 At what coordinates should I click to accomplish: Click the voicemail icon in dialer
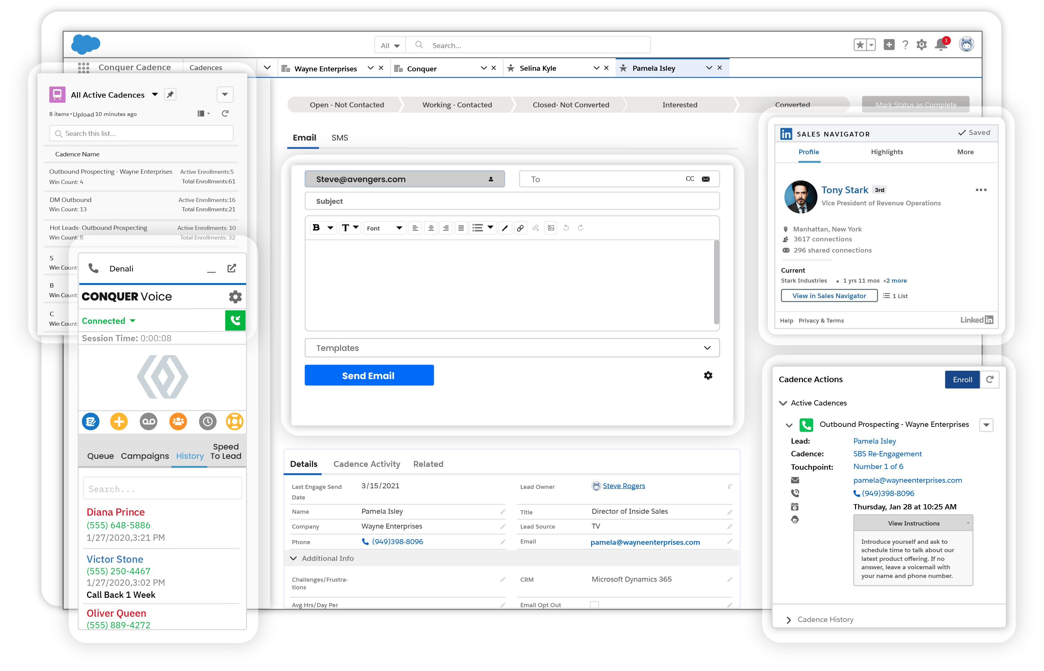(149, 421)
